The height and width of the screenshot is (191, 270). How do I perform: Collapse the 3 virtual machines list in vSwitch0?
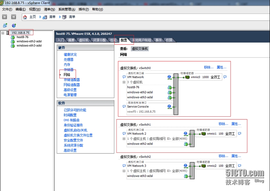click(124, 82)
